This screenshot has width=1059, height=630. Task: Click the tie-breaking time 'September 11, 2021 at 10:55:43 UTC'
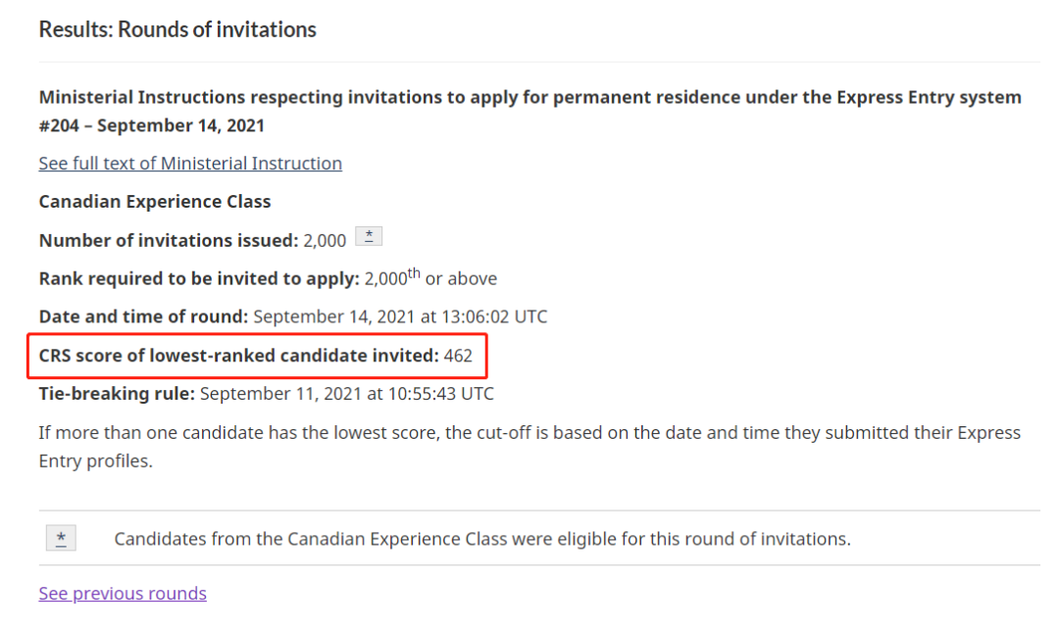click(x=347, y=394)
